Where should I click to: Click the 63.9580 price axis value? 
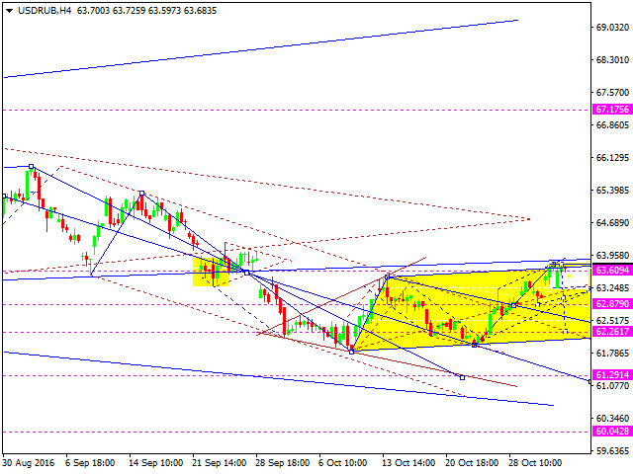click(x=612, y=256)
